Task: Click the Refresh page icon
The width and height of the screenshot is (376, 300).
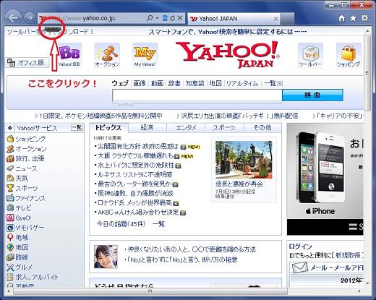Action: [172, 18]
